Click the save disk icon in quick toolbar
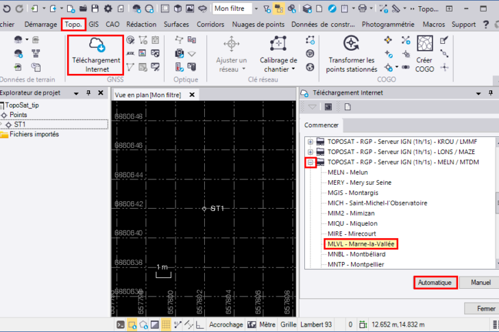This screenshot has height=332, width=499. coord(94,9)
